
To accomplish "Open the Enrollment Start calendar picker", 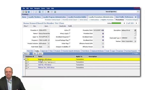I will (x=103, y=37).
